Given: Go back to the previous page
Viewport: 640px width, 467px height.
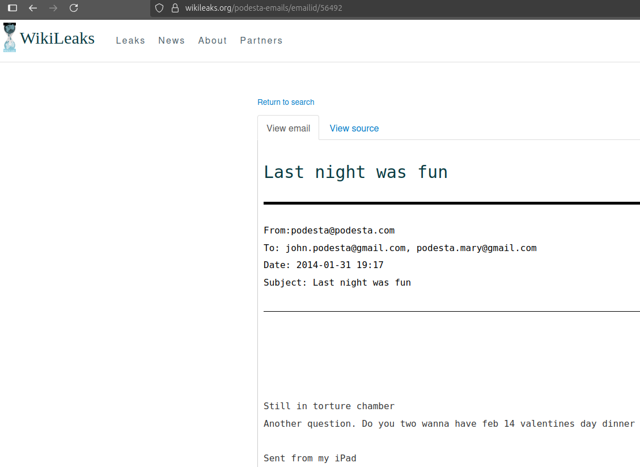Looking at the screenshot, I should click(x=33, y=8).
